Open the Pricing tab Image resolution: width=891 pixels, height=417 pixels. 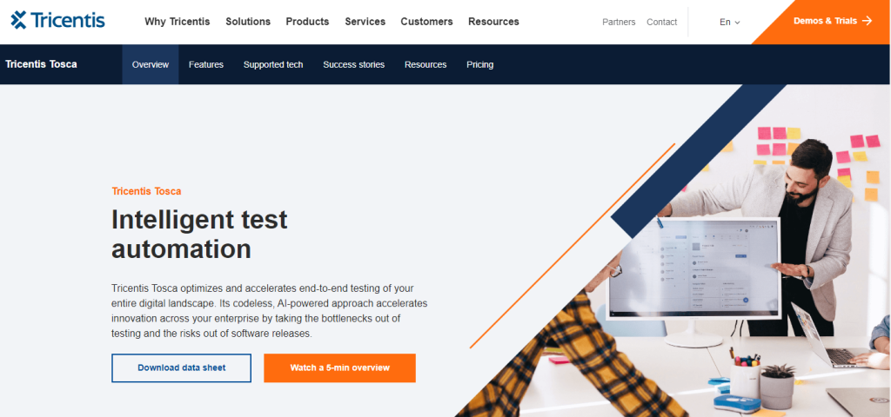click(x=480, y=64)
